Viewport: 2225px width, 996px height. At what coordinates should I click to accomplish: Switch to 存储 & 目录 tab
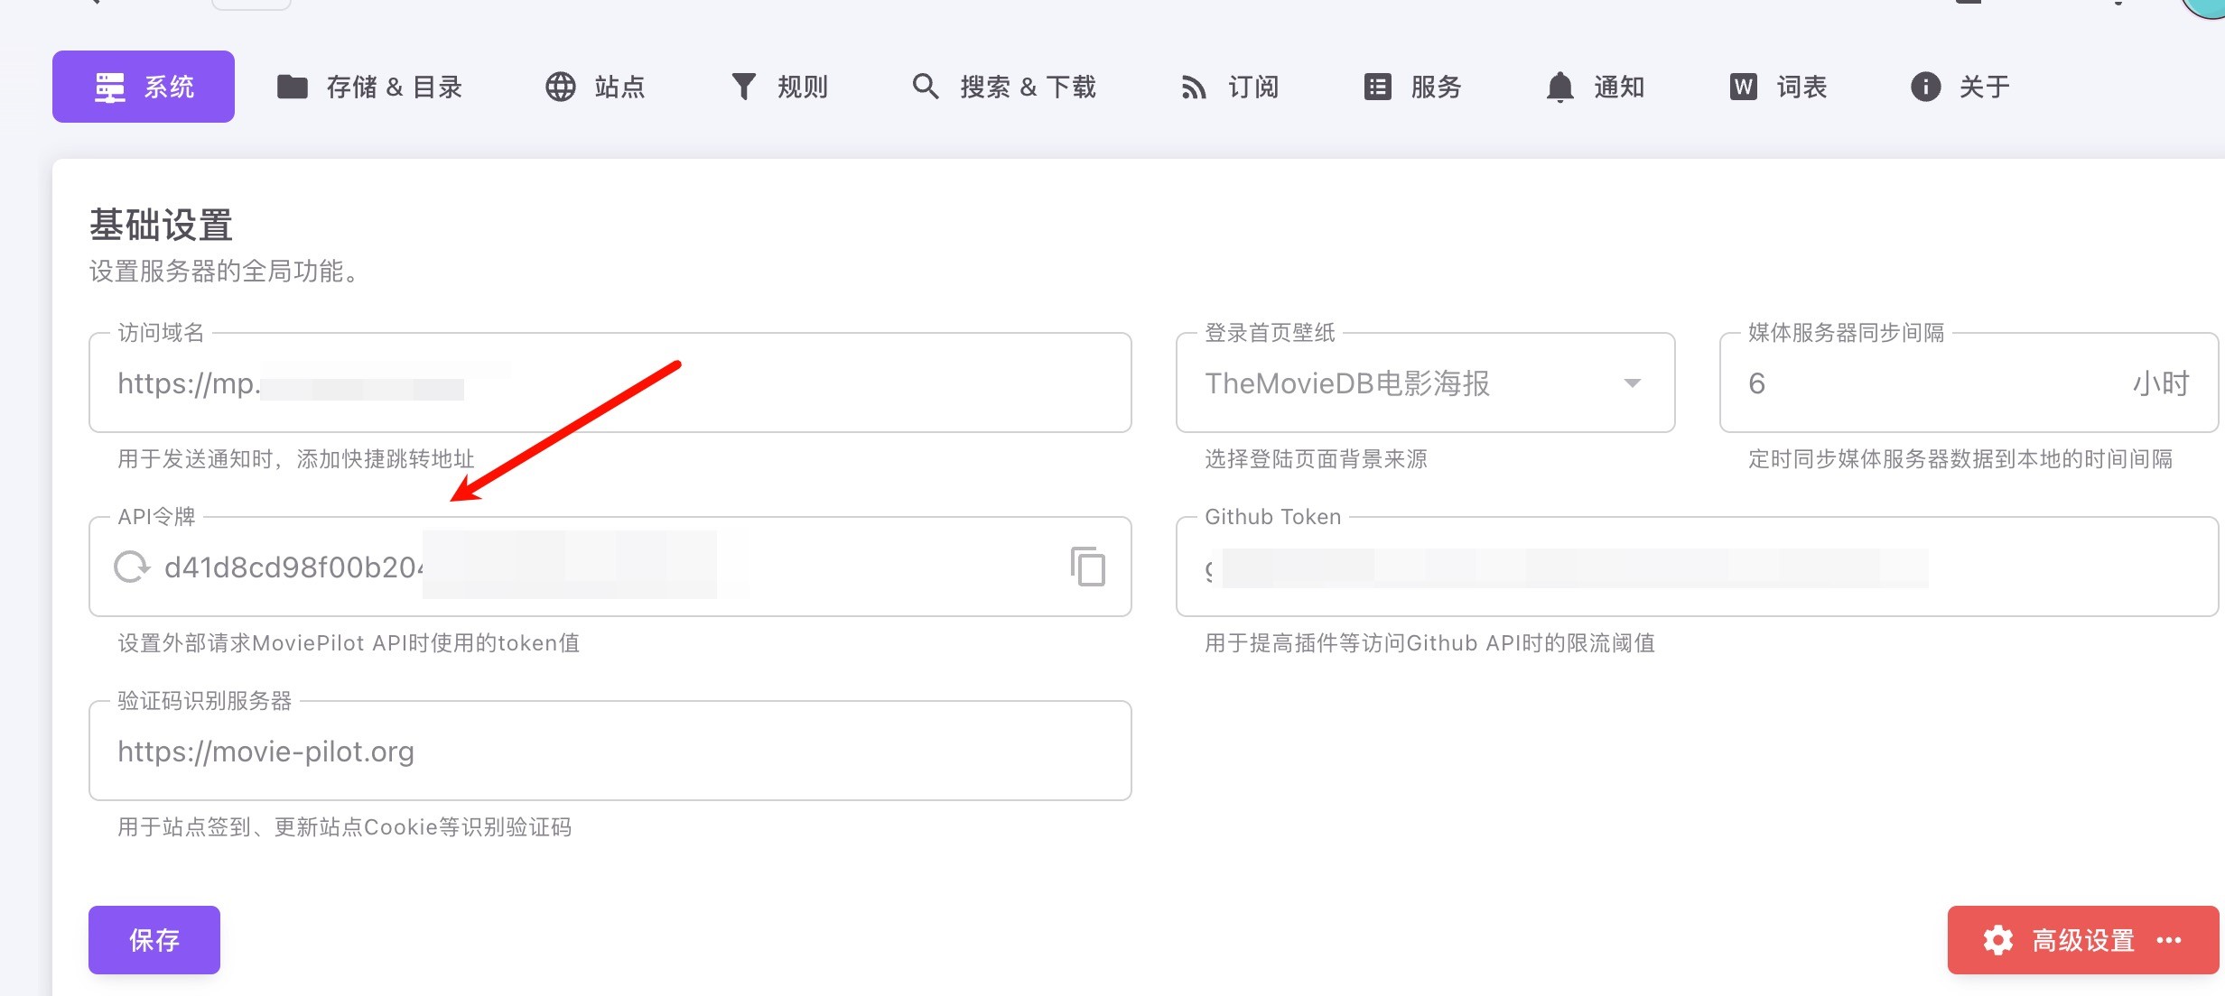(x=369, y=87)
